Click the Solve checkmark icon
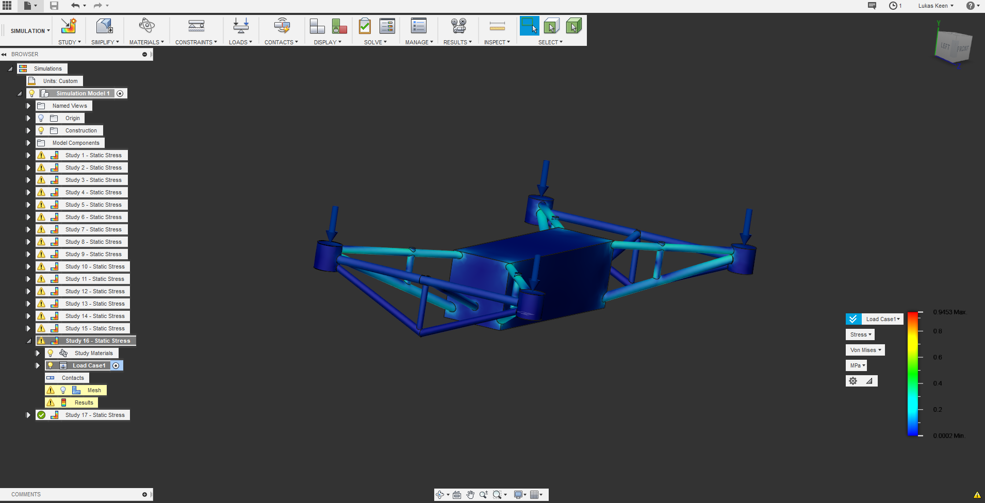This screenshot has height=503, width=985. pos(365,26)
